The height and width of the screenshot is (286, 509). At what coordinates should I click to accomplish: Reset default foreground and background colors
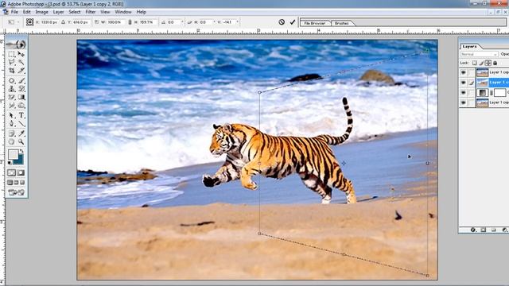pyautogui.click(x=10, y=162)
